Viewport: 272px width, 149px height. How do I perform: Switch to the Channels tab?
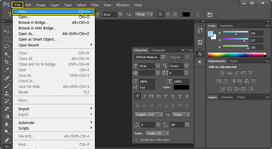pos(227,97)
